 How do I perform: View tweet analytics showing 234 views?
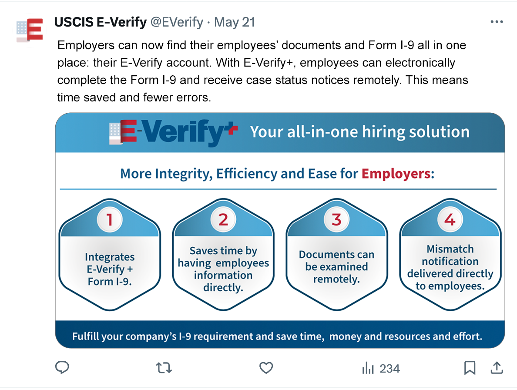(381, 369)
